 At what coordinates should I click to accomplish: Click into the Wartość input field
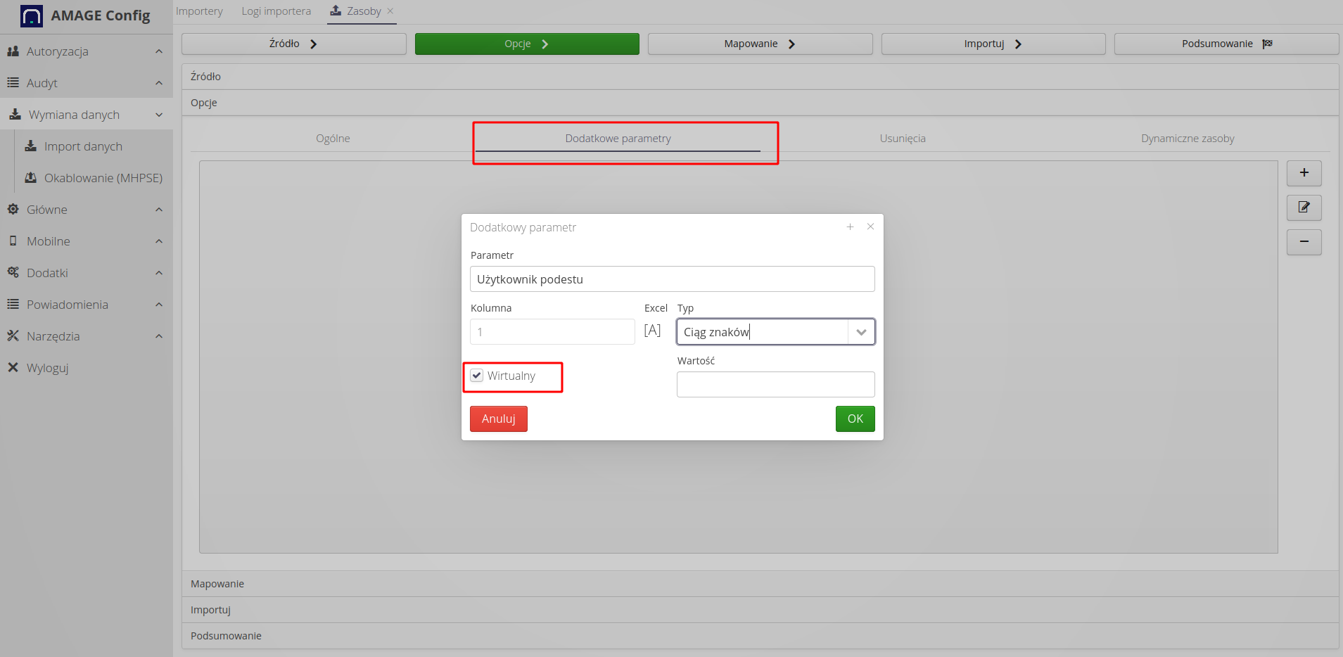(775, 385)
